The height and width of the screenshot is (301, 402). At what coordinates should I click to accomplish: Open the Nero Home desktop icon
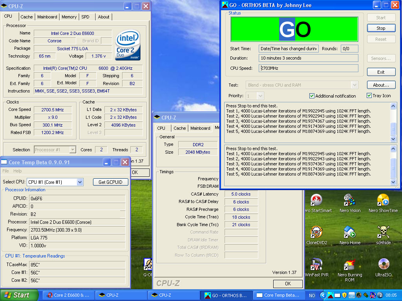tap(350, 232)
